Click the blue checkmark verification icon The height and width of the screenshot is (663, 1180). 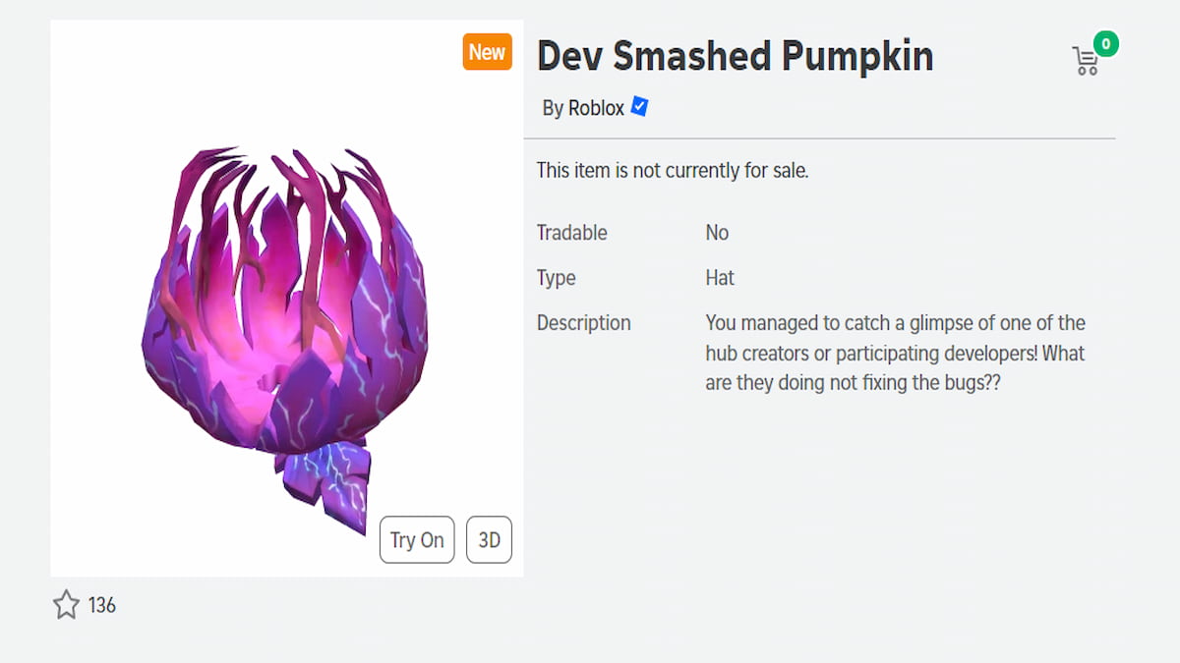(638, 107)
